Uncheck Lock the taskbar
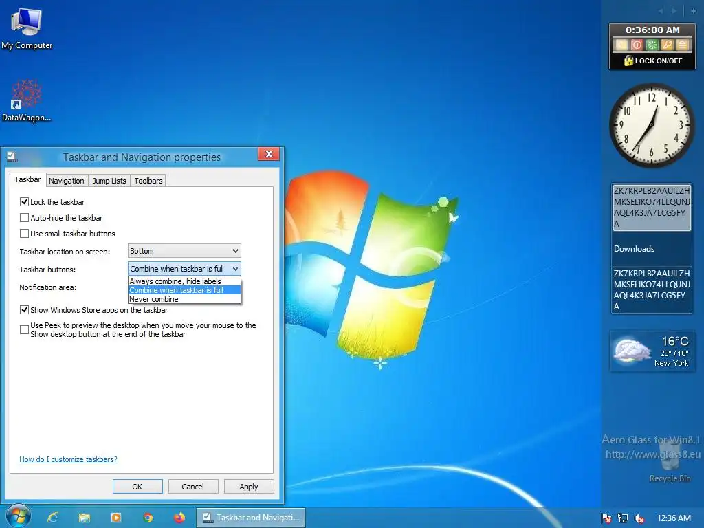The height and width of the screenshot is (528, 704). [24, 202]
